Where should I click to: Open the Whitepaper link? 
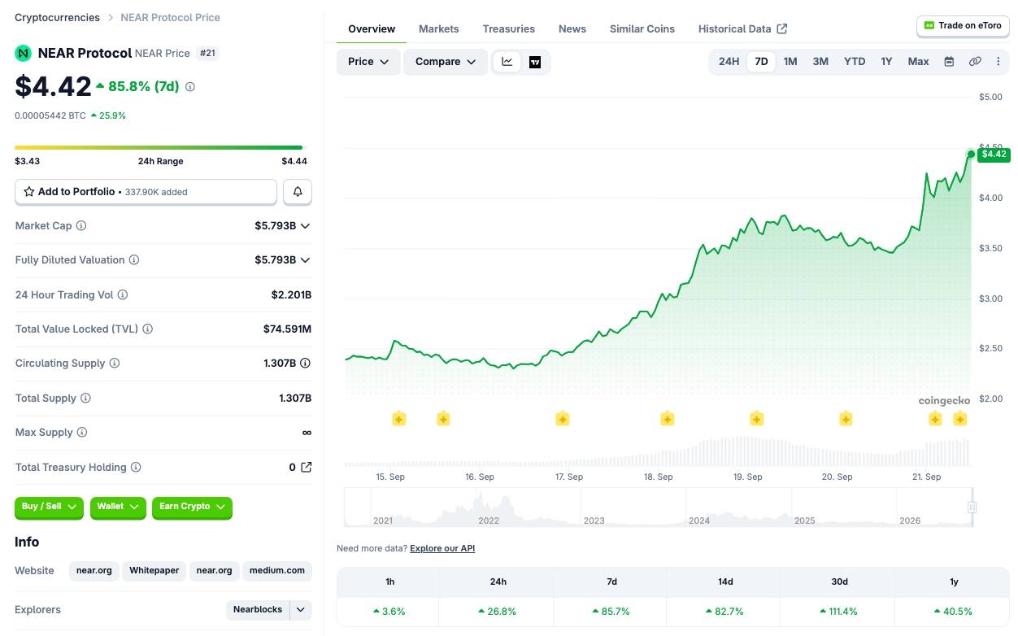[154, 570]
